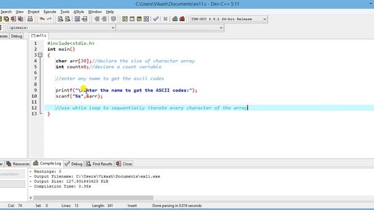The image size is (374, 210).
Task: Open the empty function list dropdown
Action: tap(221, 27)
